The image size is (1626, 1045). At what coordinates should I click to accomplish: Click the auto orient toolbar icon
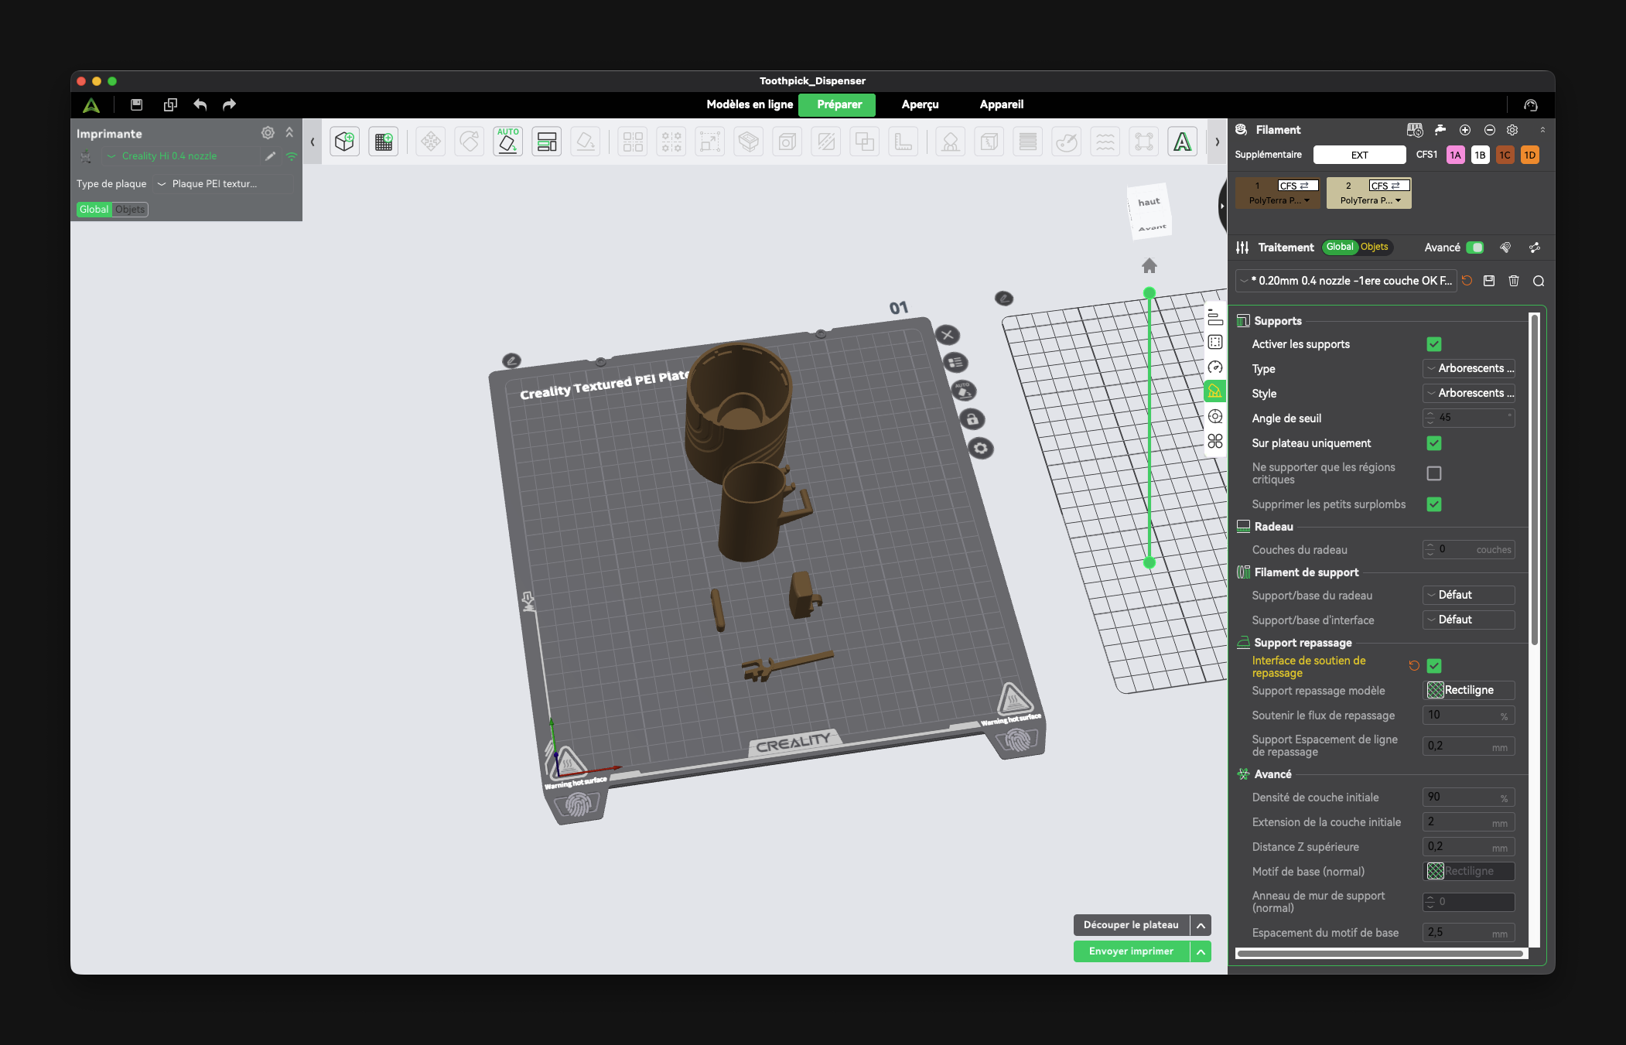click(508, 142)
